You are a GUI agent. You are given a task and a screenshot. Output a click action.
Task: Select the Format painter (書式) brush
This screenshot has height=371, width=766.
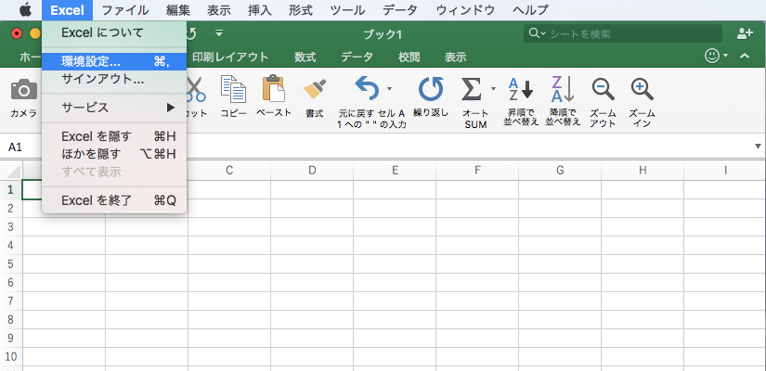coord(315,89)
